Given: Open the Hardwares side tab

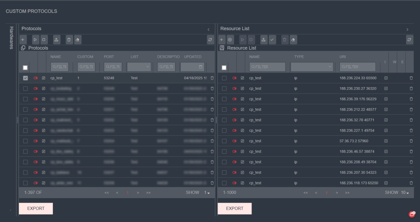Looking at the screenshot, I should coord(12,38).
